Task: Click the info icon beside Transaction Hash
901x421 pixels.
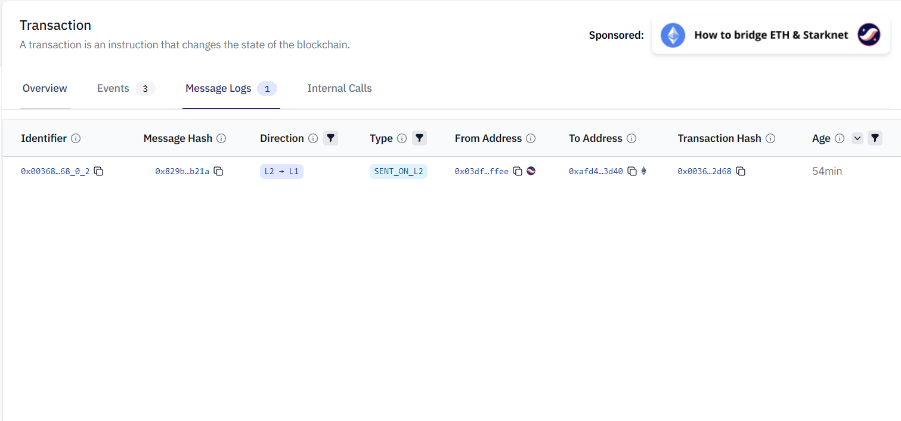Action: point(770,138)
